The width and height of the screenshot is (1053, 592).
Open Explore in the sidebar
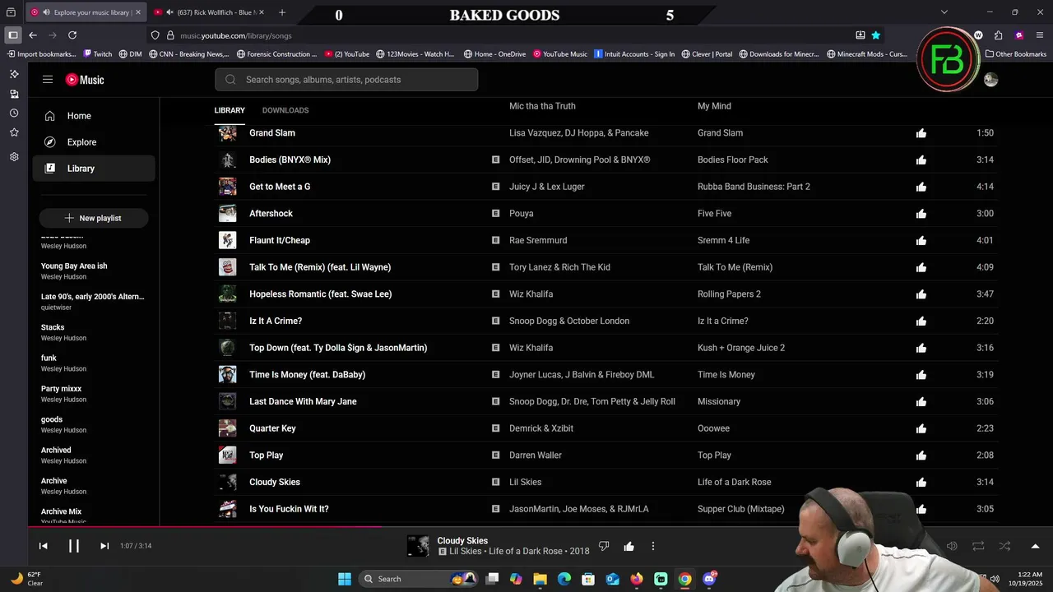click(94, 142)
